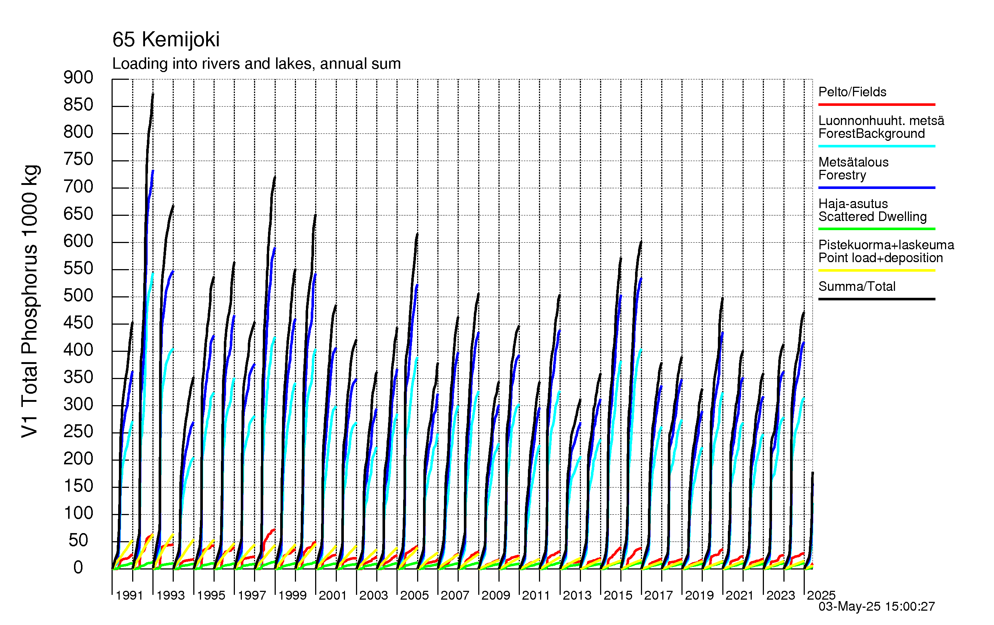Click the x-axis year label 2015
Image resolution: width=994 pixels, height=625 pixels.
point(618,595)
